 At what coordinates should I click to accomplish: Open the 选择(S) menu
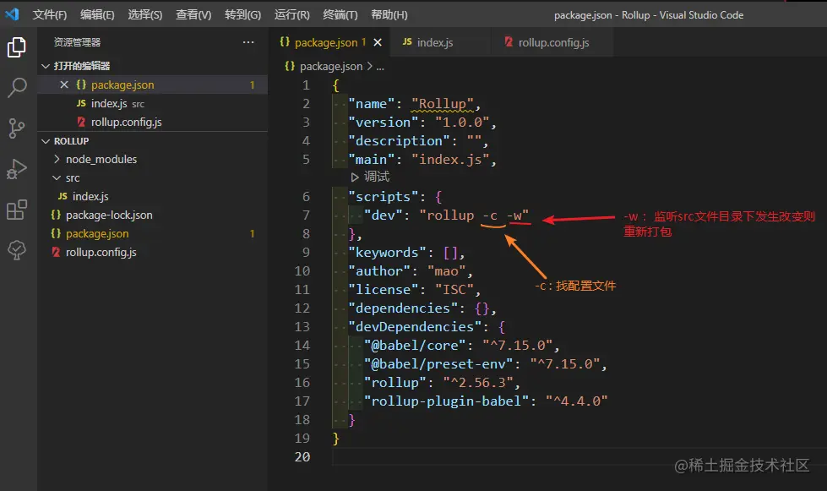click(x=145, y=14)
